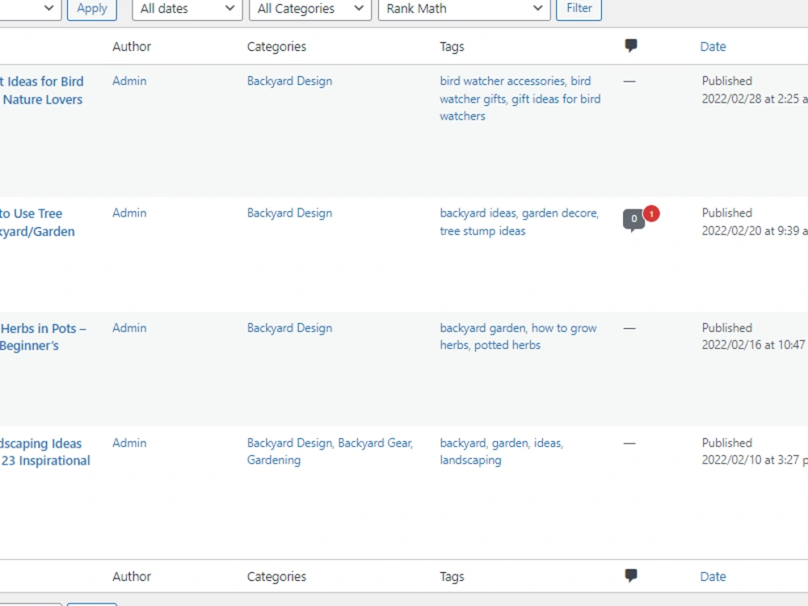Screen dimensions: 808x606
Task: Sort posts by Date in header
Action: point(713,46)
